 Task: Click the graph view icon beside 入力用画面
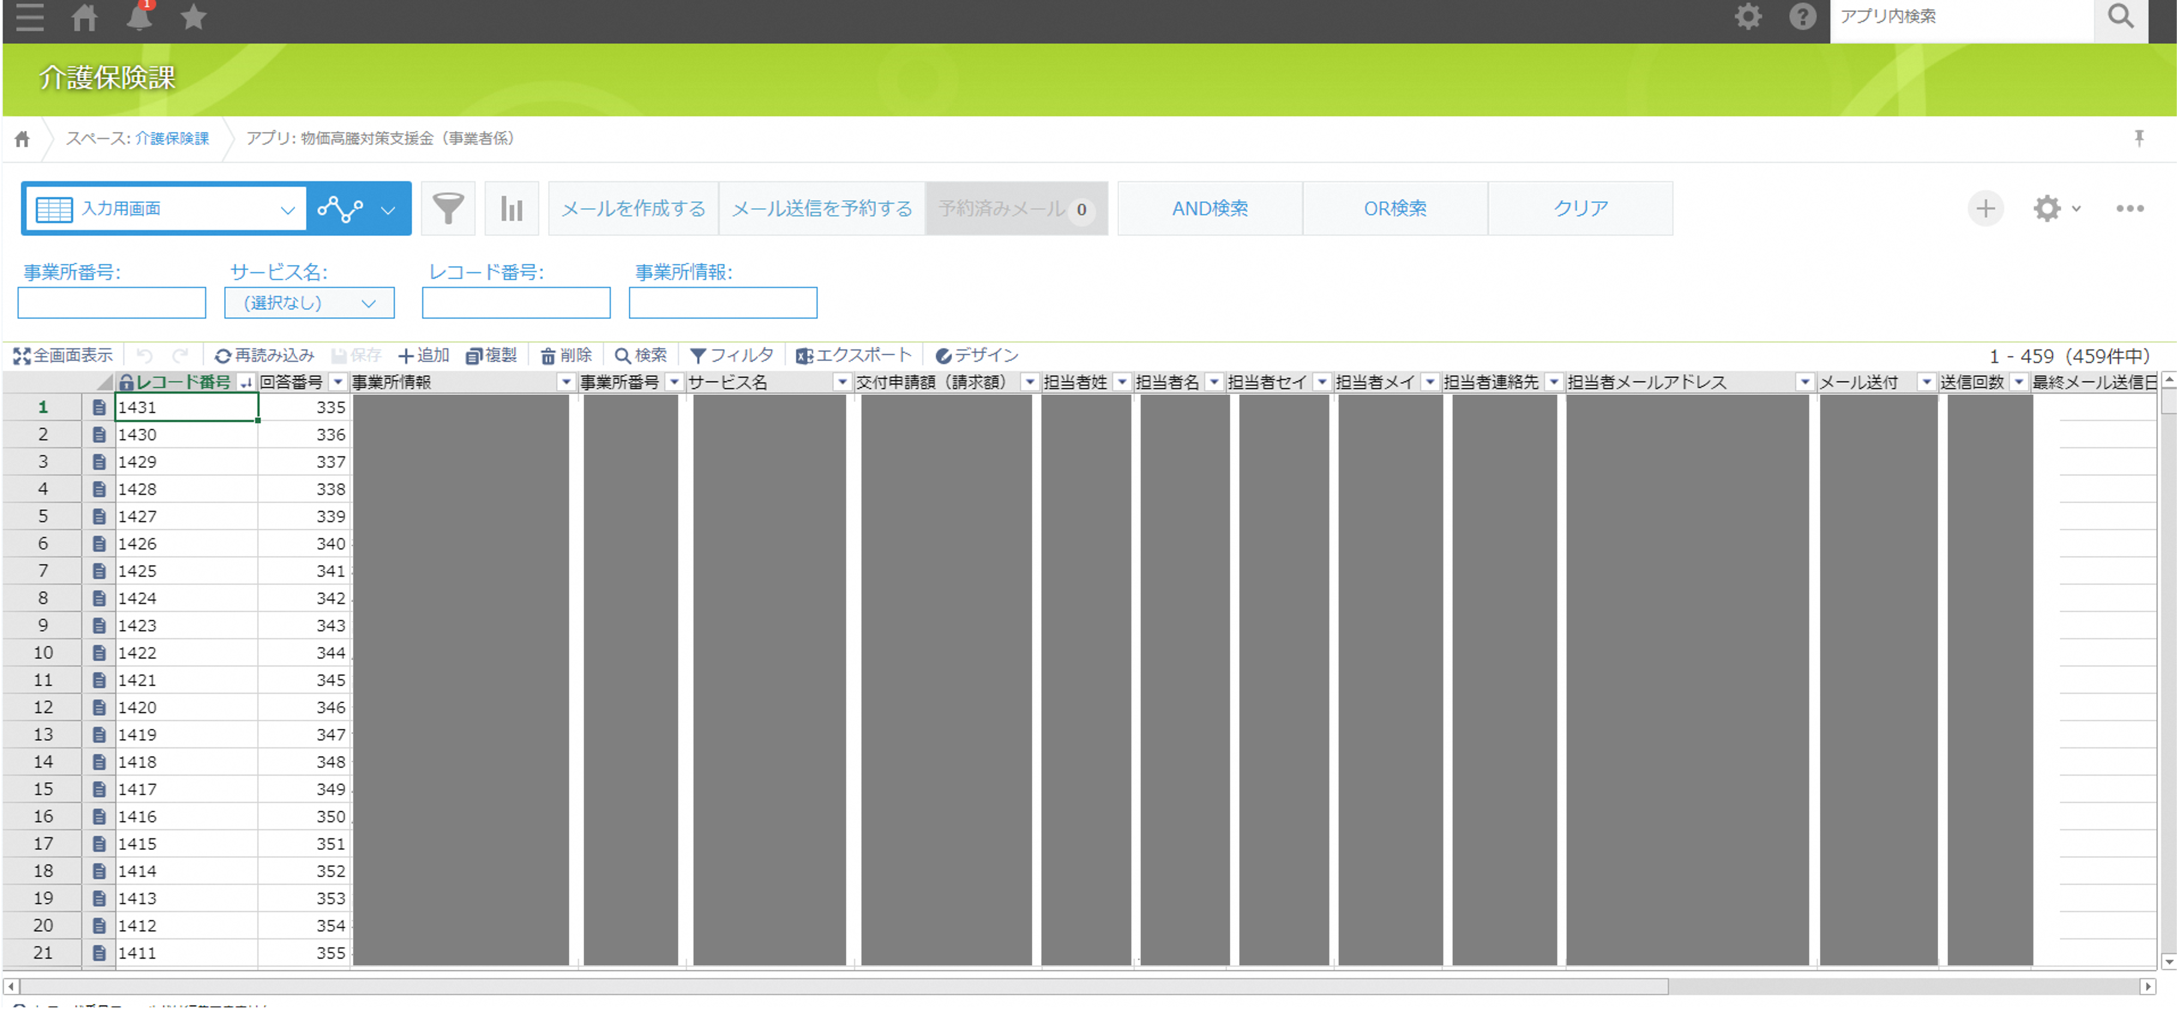[x=341, y=208]
